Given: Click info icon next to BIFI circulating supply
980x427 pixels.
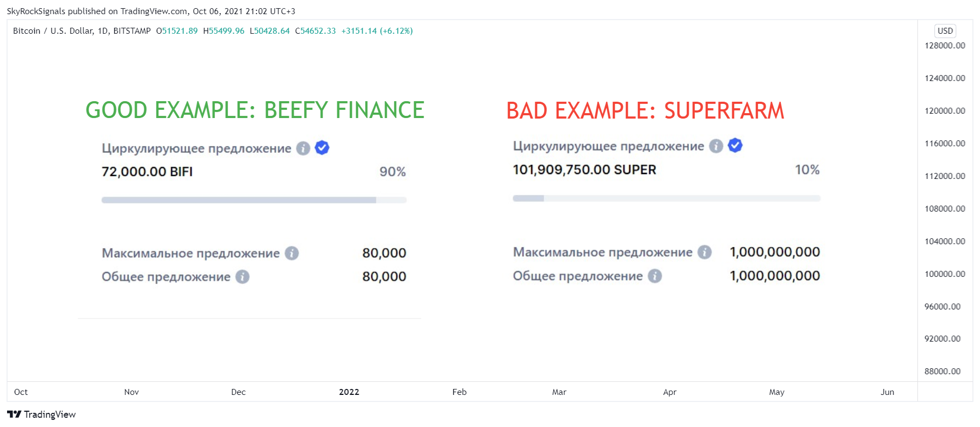Looking at the screenshot, I should click(303, 148).
